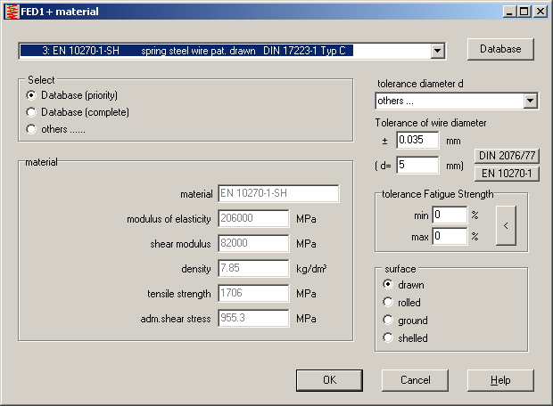Viewport: 553px width, 406px height.
Task: Apply DIN 2076/77 tolerance standard
Action: tap(507, 156)
